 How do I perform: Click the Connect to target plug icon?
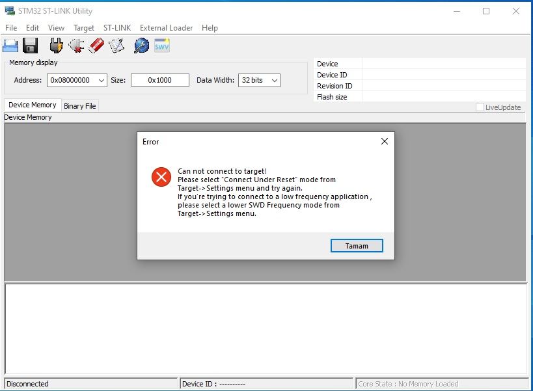click(x=56, y=46)
